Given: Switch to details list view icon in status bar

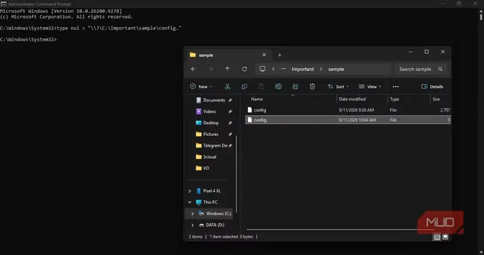Looking at the screenshot, I should pos(437,237).
